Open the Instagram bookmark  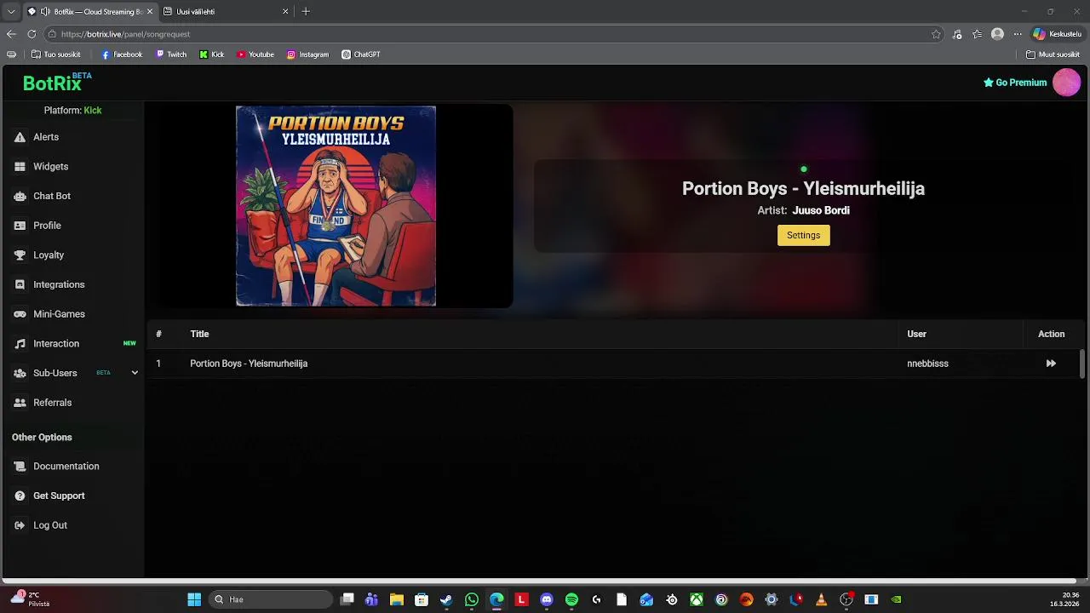pyautogui.click(x=307, y=54)
